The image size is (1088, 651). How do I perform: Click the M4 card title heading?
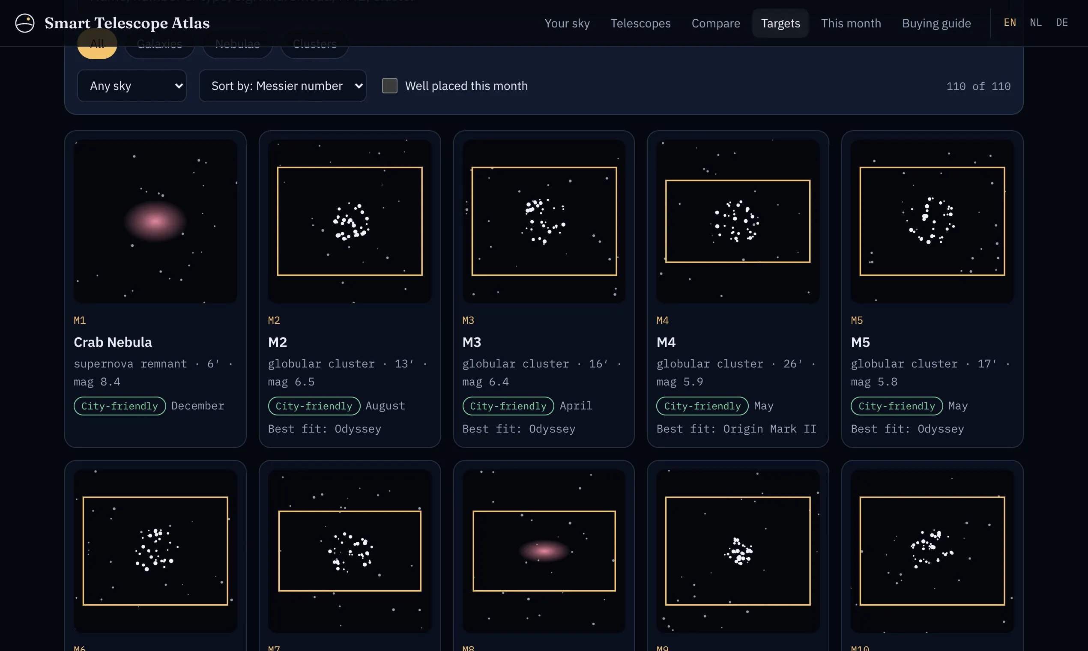point(666,343)
